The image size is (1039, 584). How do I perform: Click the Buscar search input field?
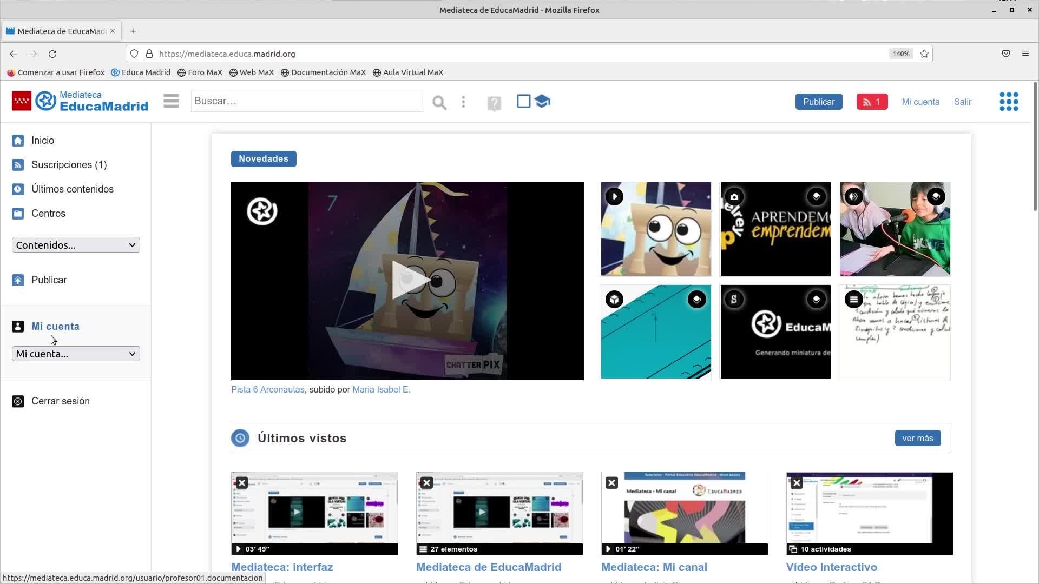coord(307,101)
